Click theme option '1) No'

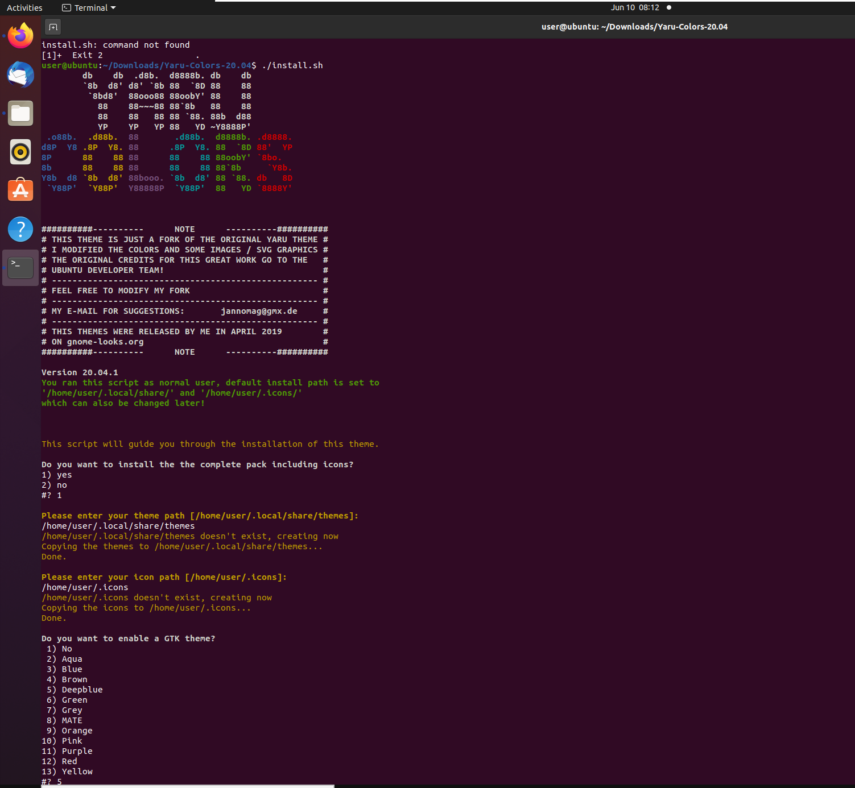point(59,649)
